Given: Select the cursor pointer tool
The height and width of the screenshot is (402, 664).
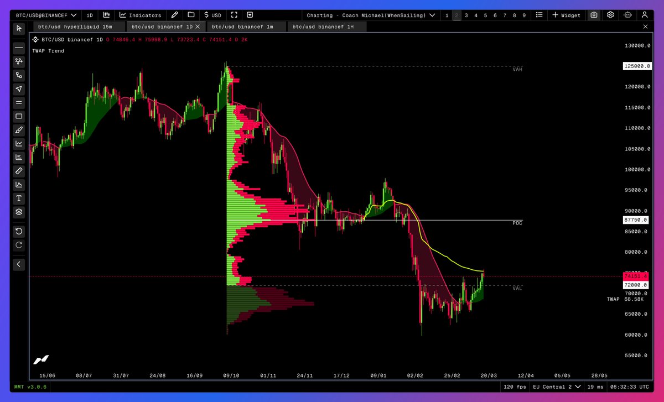Looking at the screenshot, I should click(19, 28).
